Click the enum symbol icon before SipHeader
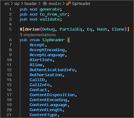This screenshot has height=118, width=134. click(x=69, y=4)
